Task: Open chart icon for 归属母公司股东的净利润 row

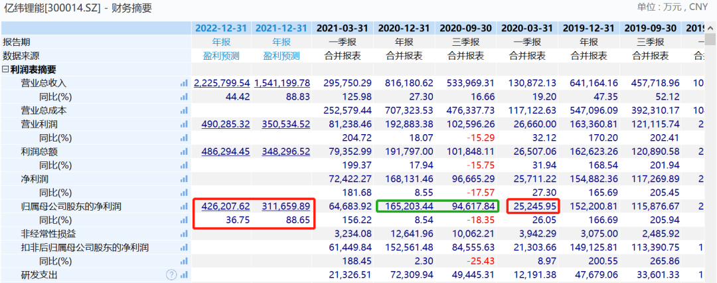Action: coord(184,207)
